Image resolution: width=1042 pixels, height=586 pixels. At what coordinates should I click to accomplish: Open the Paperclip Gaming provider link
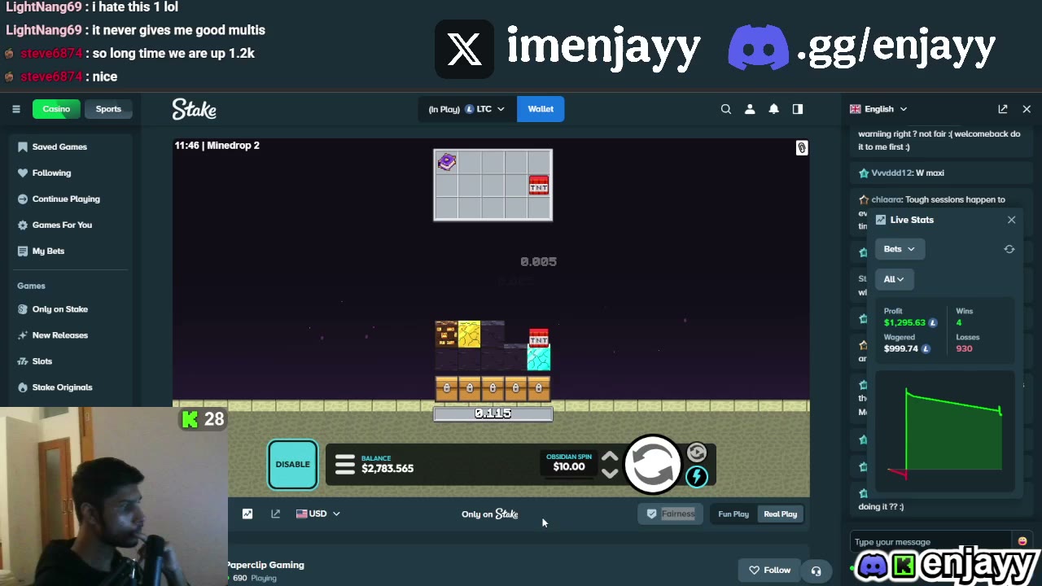265,565
